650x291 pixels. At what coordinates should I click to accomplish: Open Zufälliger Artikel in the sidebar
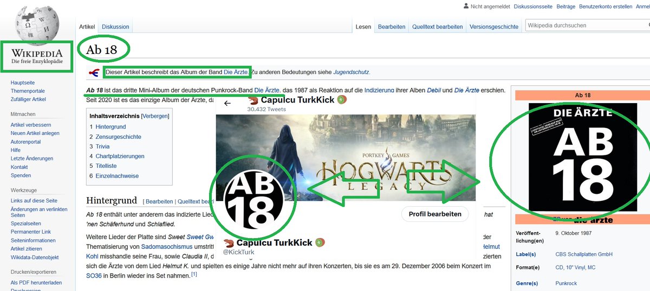point(28,99)
